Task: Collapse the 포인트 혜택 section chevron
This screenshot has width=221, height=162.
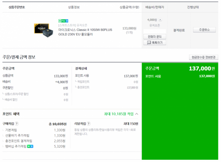Action: pyautogui.click(x=137, y=114)
